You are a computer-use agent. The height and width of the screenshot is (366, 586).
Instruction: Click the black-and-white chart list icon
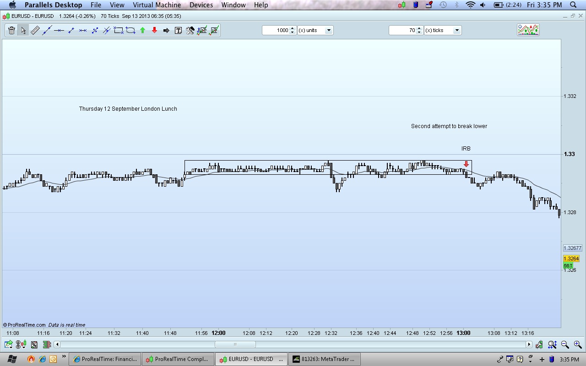coord(34,344)
